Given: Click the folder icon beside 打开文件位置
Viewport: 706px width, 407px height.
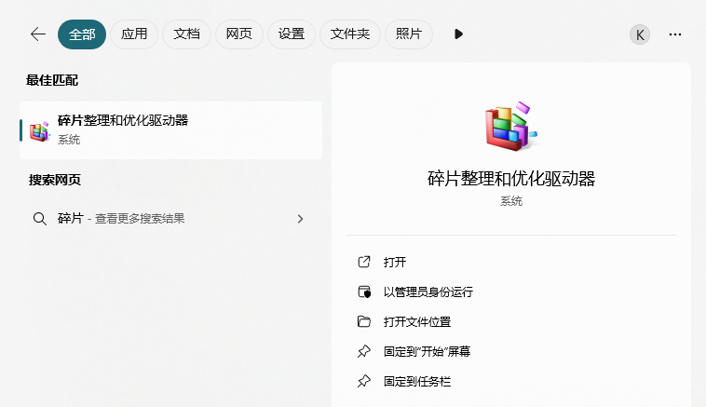Looking at the screenshot, I should coord(364,321).
